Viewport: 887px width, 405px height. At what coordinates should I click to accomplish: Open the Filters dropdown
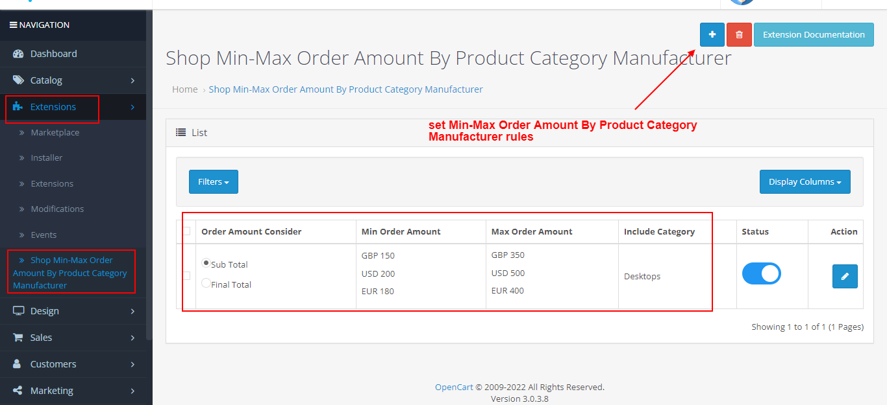213,181
